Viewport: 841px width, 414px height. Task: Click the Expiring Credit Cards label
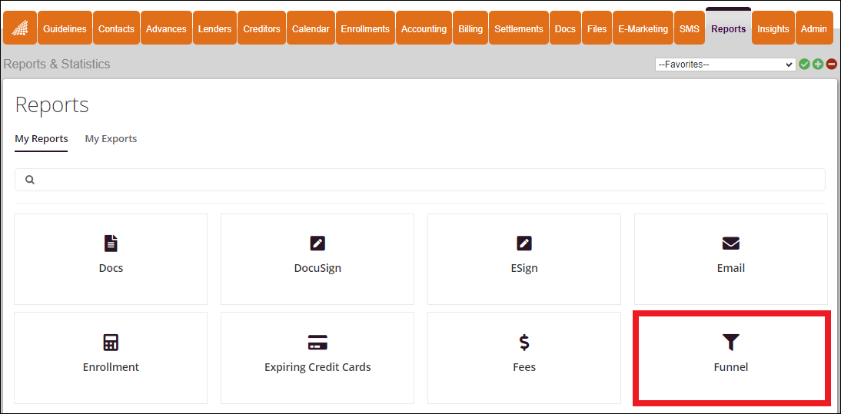coord(317,367)
